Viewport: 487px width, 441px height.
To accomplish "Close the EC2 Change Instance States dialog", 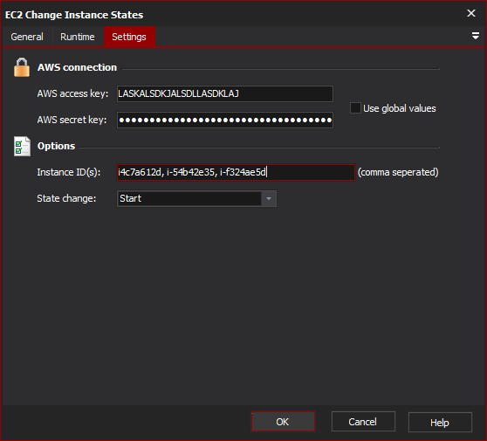I will click(x=471, y=13).
